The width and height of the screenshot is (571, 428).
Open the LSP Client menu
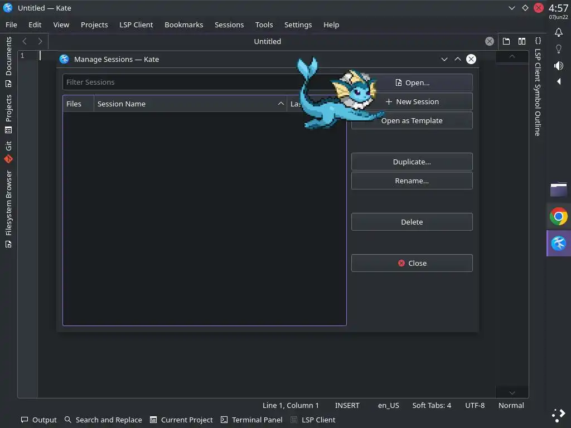pos(136,25)
